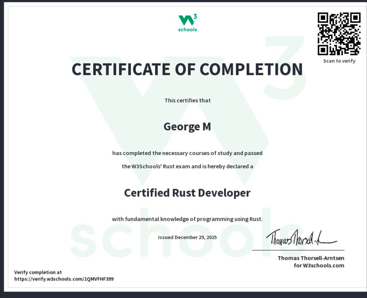Click 'has completed the necessary courses' line
The image size is (367, 298).
click(x=187, y=153)
